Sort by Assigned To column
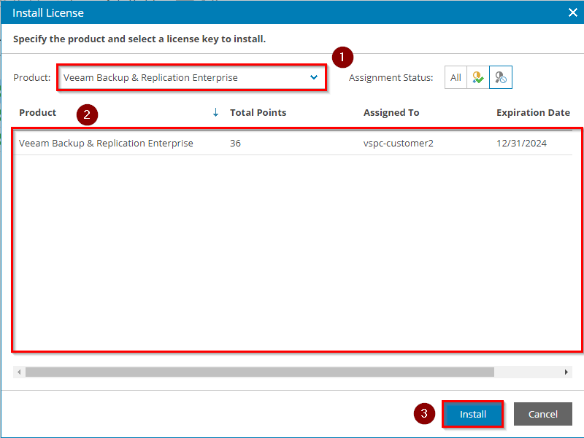Image resolution: width=584 pixels, height=438 pixels. (x=391, y=112)
